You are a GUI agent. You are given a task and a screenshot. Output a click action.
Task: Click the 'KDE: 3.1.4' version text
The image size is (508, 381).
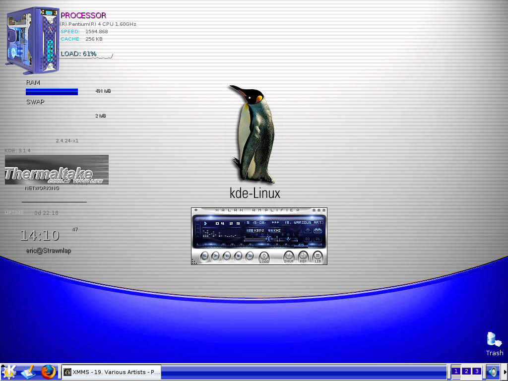[17, 151]
